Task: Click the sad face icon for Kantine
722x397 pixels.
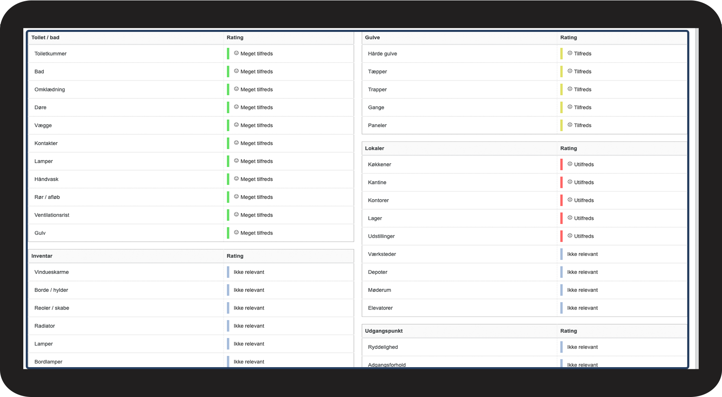Action: [x=570, y=182]
